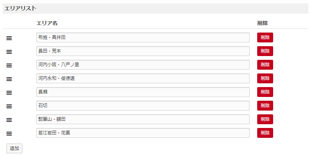Click the drag handle beside 長田・荒本
311x156 pixels.
coord(9,51)
